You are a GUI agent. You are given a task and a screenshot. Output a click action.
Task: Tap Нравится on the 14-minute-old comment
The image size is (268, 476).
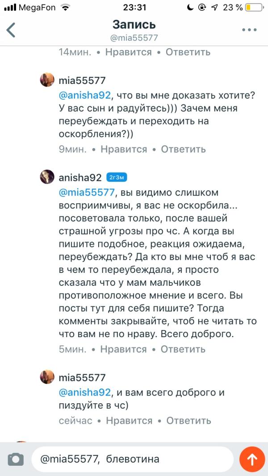[128, 52]
